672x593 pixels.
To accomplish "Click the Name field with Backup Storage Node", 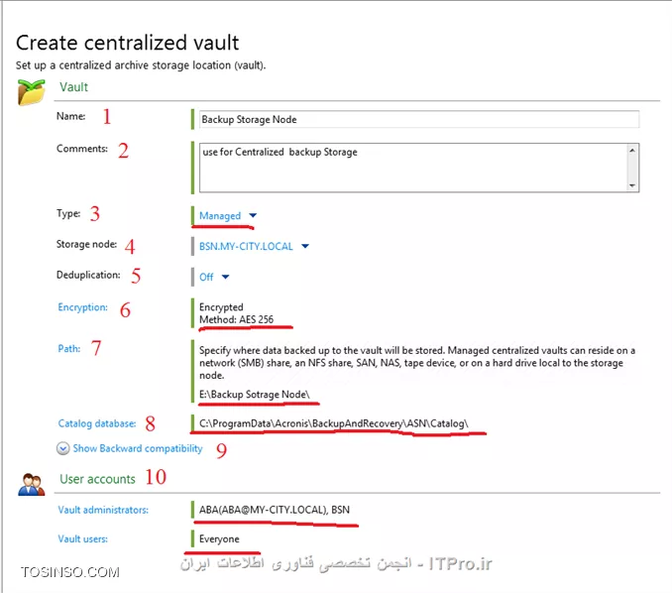I will pyautogui.click(x=418, y=119).
